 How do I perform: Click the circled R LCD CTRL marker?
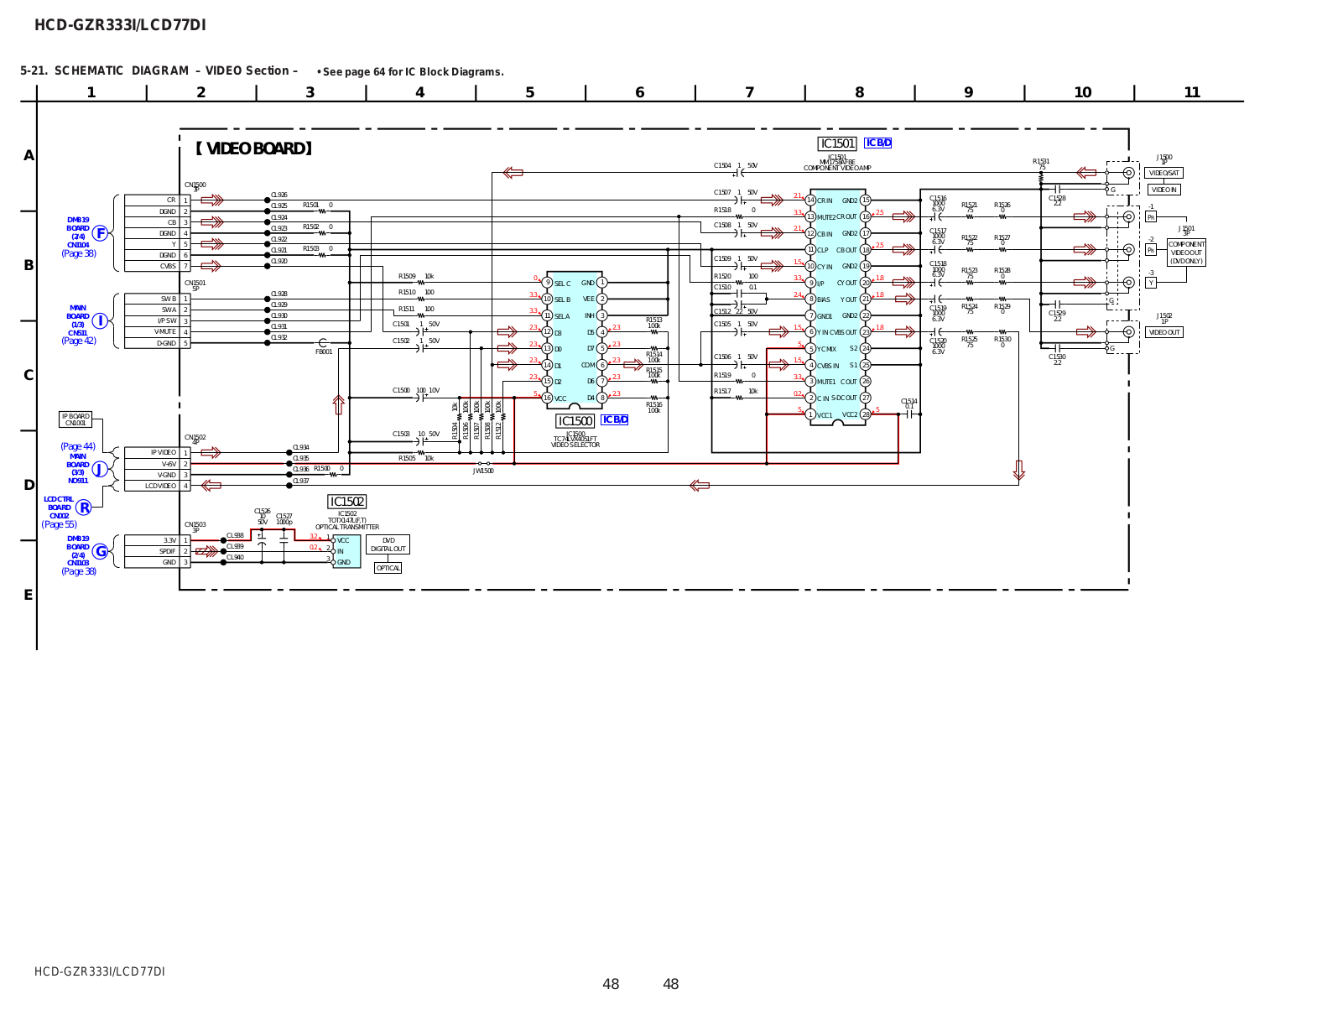(x=84, y=508)
